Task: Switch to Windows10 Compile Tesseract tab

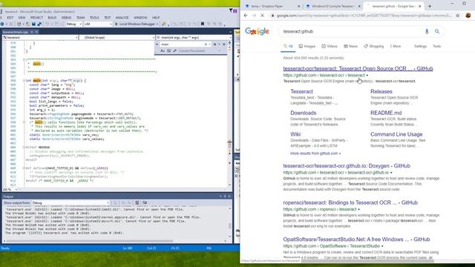Action: point(332,6)
